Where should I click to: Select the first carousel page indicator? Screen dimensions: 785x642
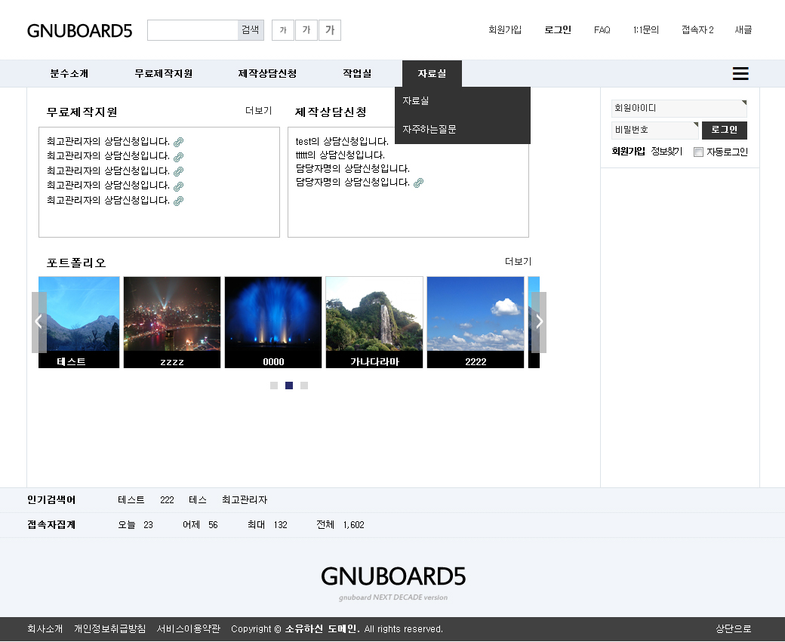click(x=274, y=386)
